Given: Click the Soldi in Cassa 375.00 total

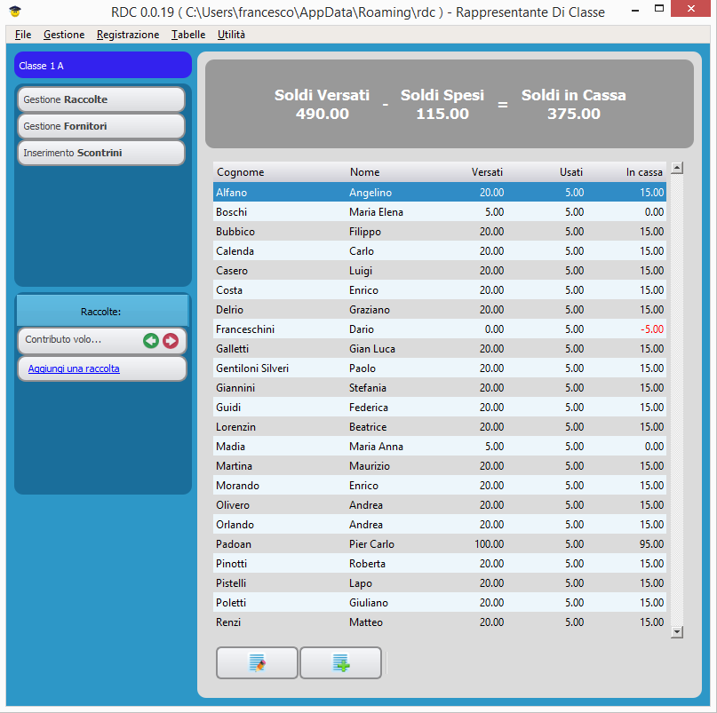Looking at the screenshot, I should 574,105.
